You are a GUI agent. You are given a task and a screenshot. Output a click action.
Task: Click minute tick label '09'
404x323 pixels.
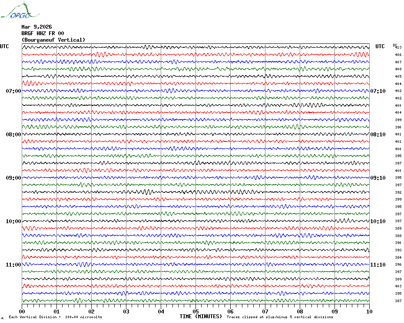[x=334, y=312]
